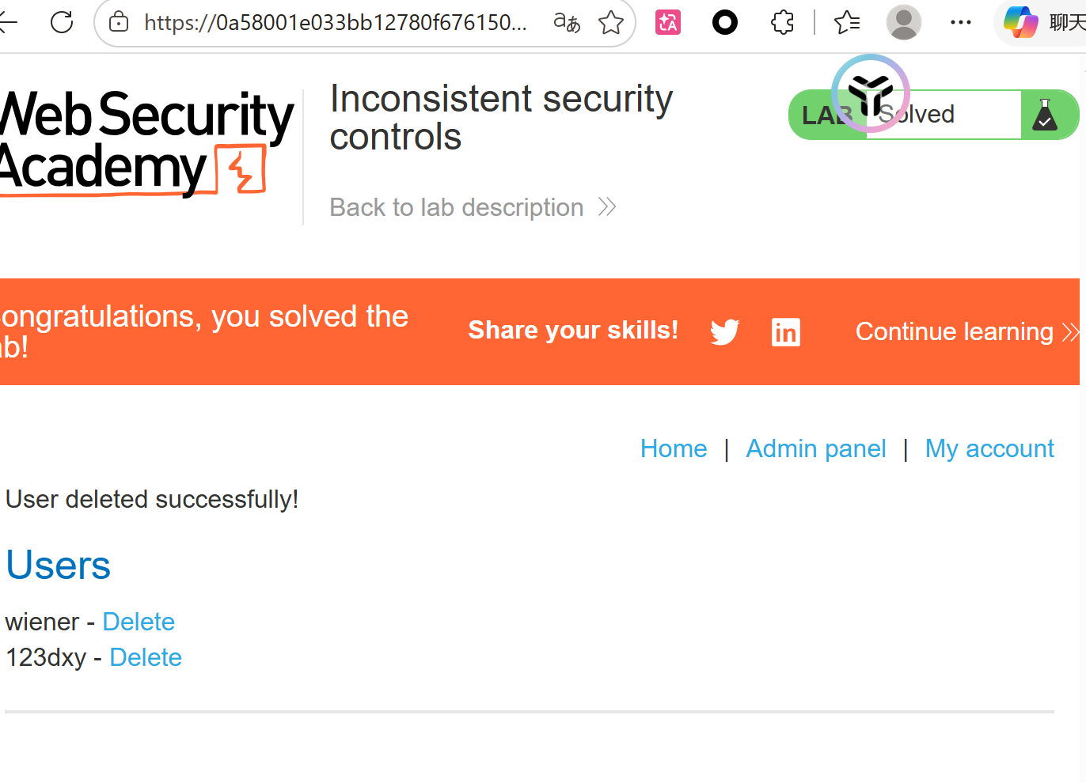This screenshot has height=783, width=1086.
Task: Open the black circle extension icon
Action: (x=725, y=22)
